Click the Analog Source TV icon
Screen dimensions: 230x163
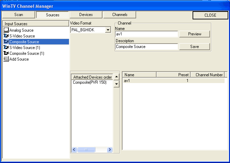pos(6,30)
